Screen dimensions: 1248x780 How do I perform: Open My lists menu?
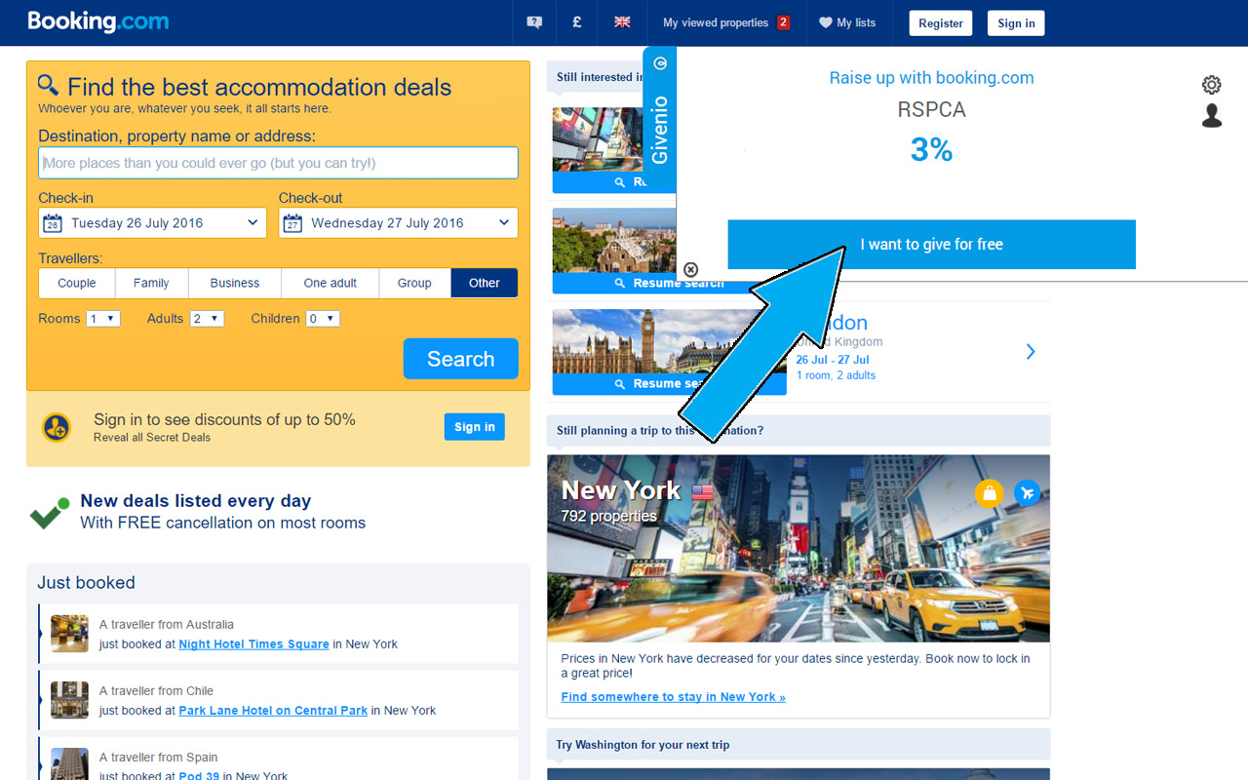tap(848, 22)
